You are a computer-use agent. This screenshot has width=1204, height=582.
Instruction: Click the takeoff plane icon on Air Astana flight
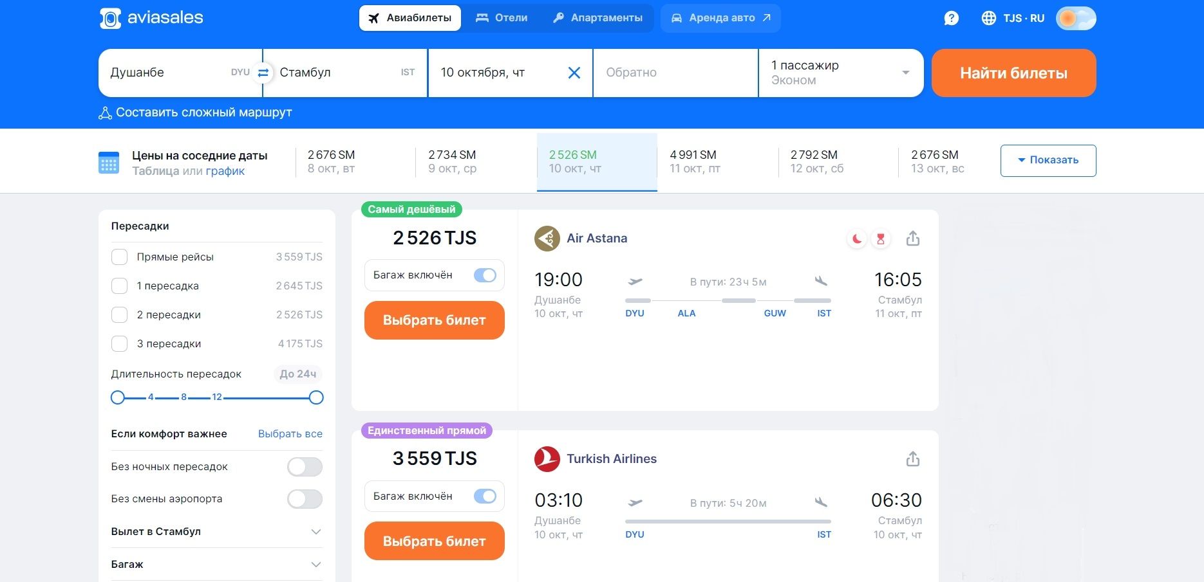[x=635, y=281]
